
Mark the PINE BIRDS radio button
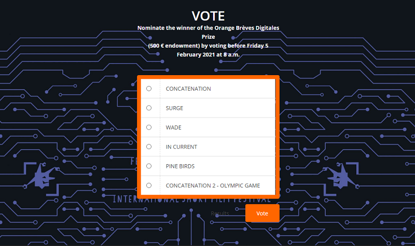149,166
